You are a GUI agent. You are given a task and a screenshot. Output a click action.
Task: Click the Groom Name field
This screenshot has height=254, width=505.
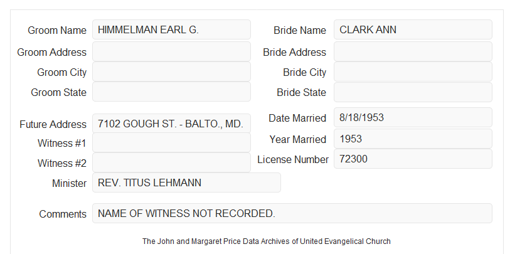(171, 29)
